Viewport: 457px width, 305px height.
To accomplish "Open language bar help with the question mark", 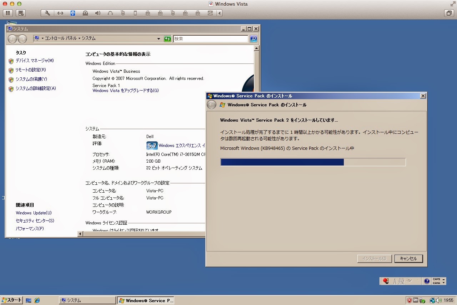I will coord(427,281).
